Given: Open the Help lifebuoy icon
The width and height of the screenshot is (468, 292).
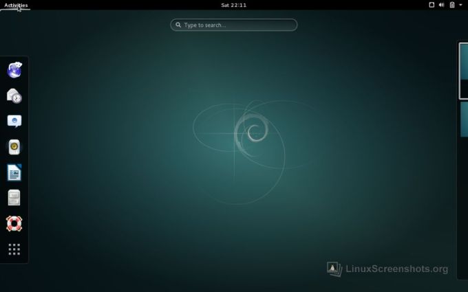Looking at the screenshot, I should click(x=14, y=223).
